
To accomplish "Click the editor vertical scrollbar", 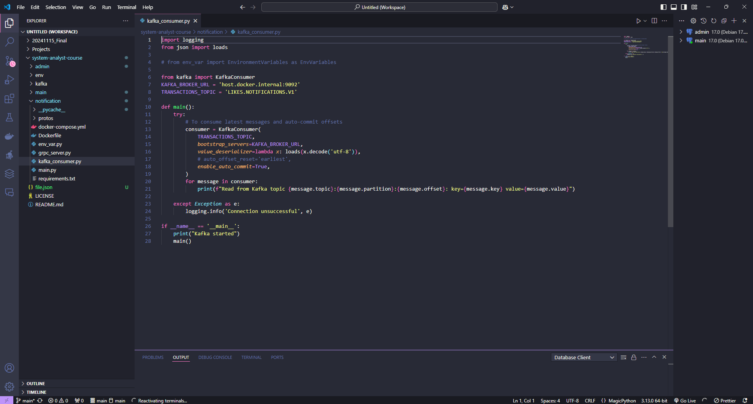I will click(670, 132).
